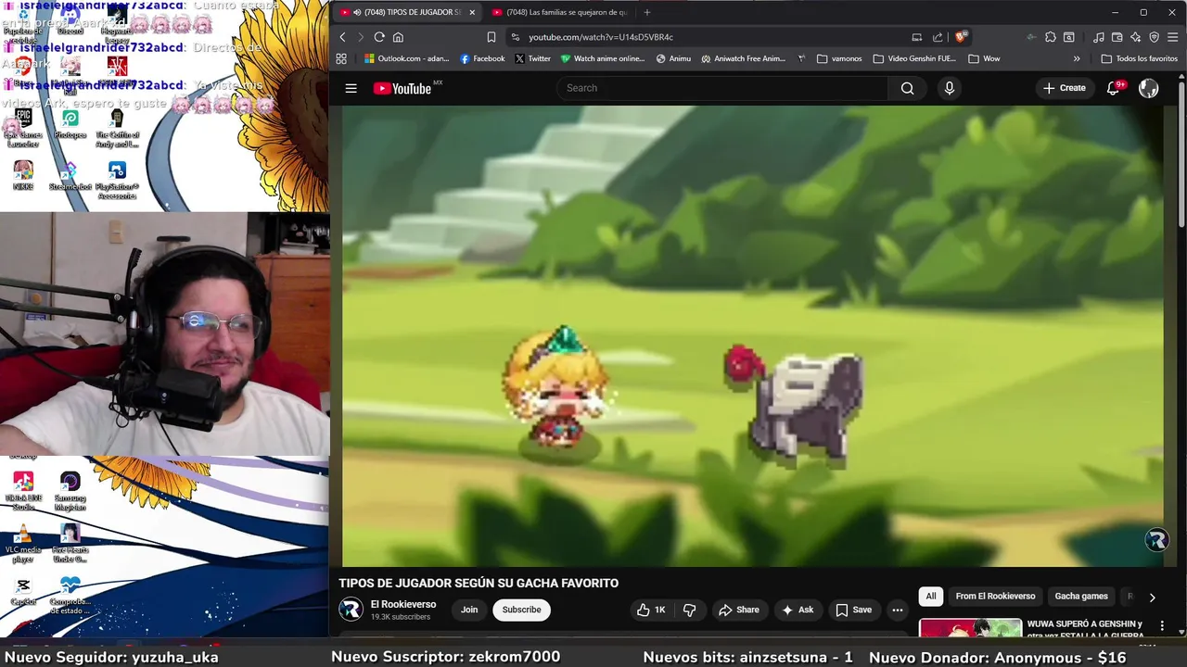
Task: Open the Twitter bookmark
Action: (x=532, y=58)
